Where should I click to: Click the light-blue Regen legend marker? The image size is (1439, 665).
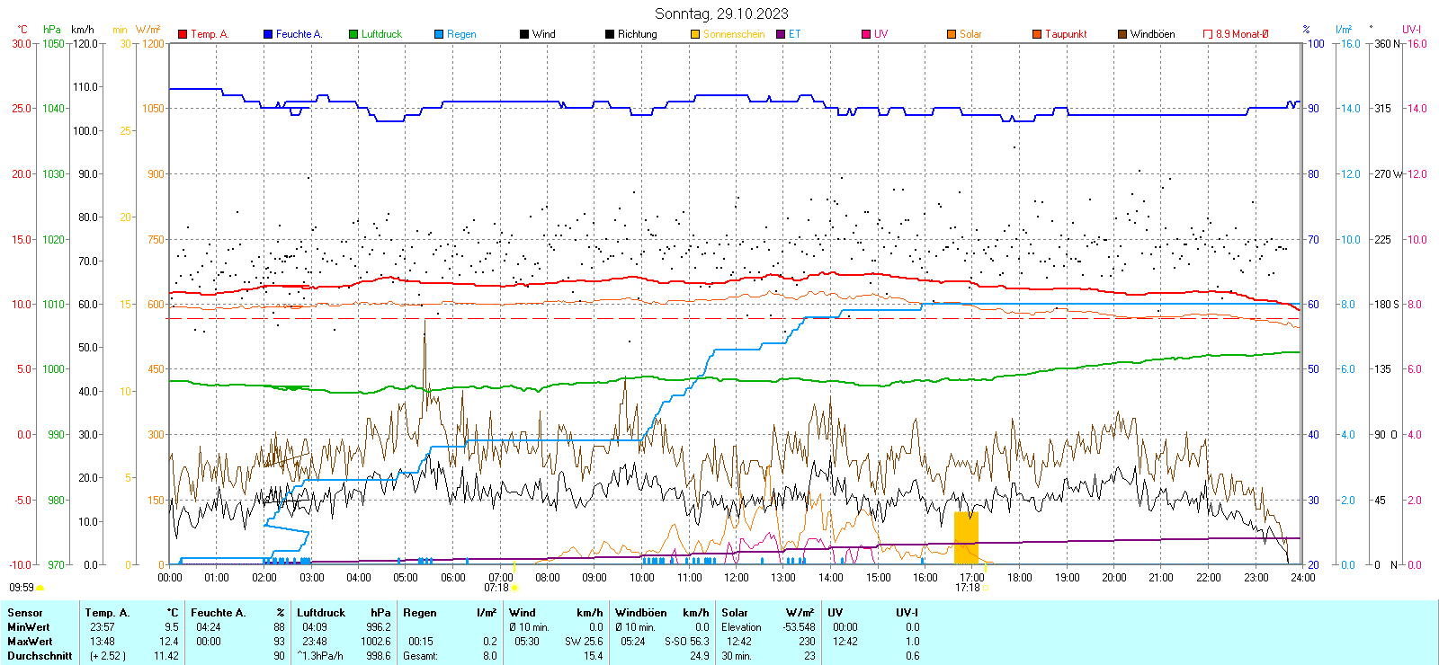point(439,34)
